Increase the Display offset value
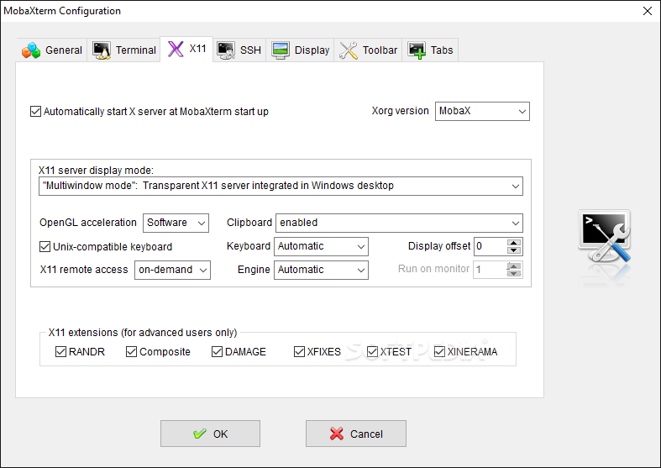Image resolution: width=661 pixels, height=468 pixels. [x=515, y=243]
